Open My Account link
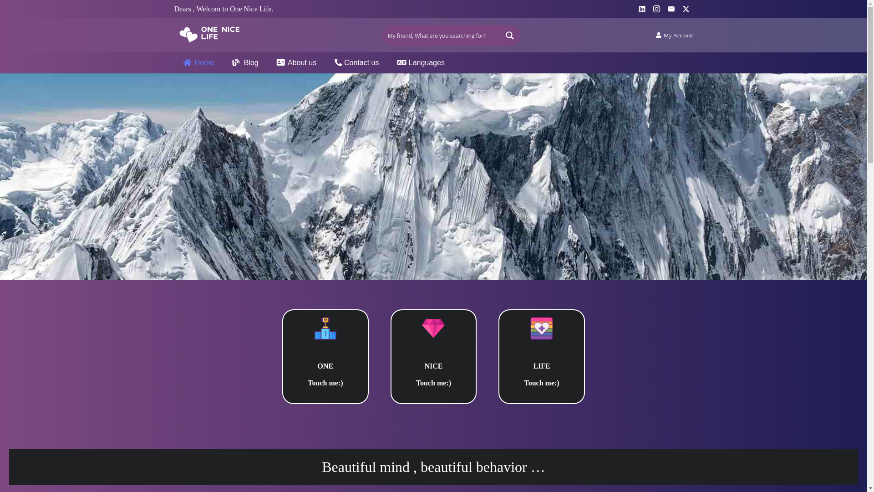Screen dimensions: 874x492 pos(674,36)
